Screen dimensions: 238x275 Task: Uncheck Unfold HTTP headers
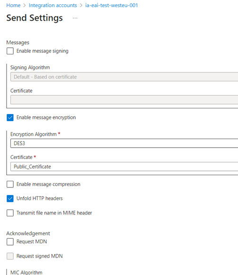coord(10,198)
